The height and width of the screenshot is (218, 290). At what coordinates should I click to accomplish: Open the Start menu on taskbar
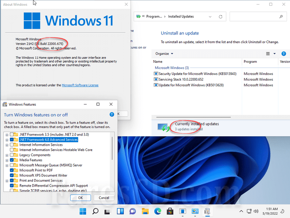(83, 211)
